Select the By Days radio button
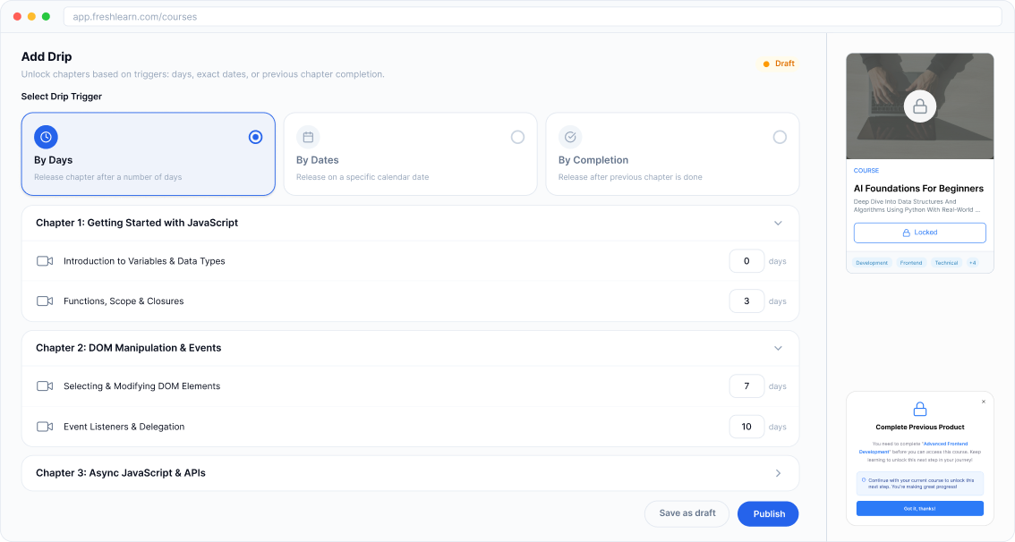The image size is (1015, 542). pyautogui.click(x=256, y=137)
